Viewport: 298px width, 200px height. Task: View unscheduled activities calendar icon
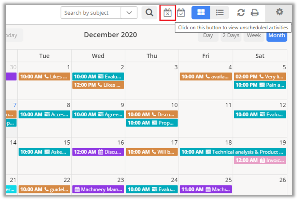(167, 13)
